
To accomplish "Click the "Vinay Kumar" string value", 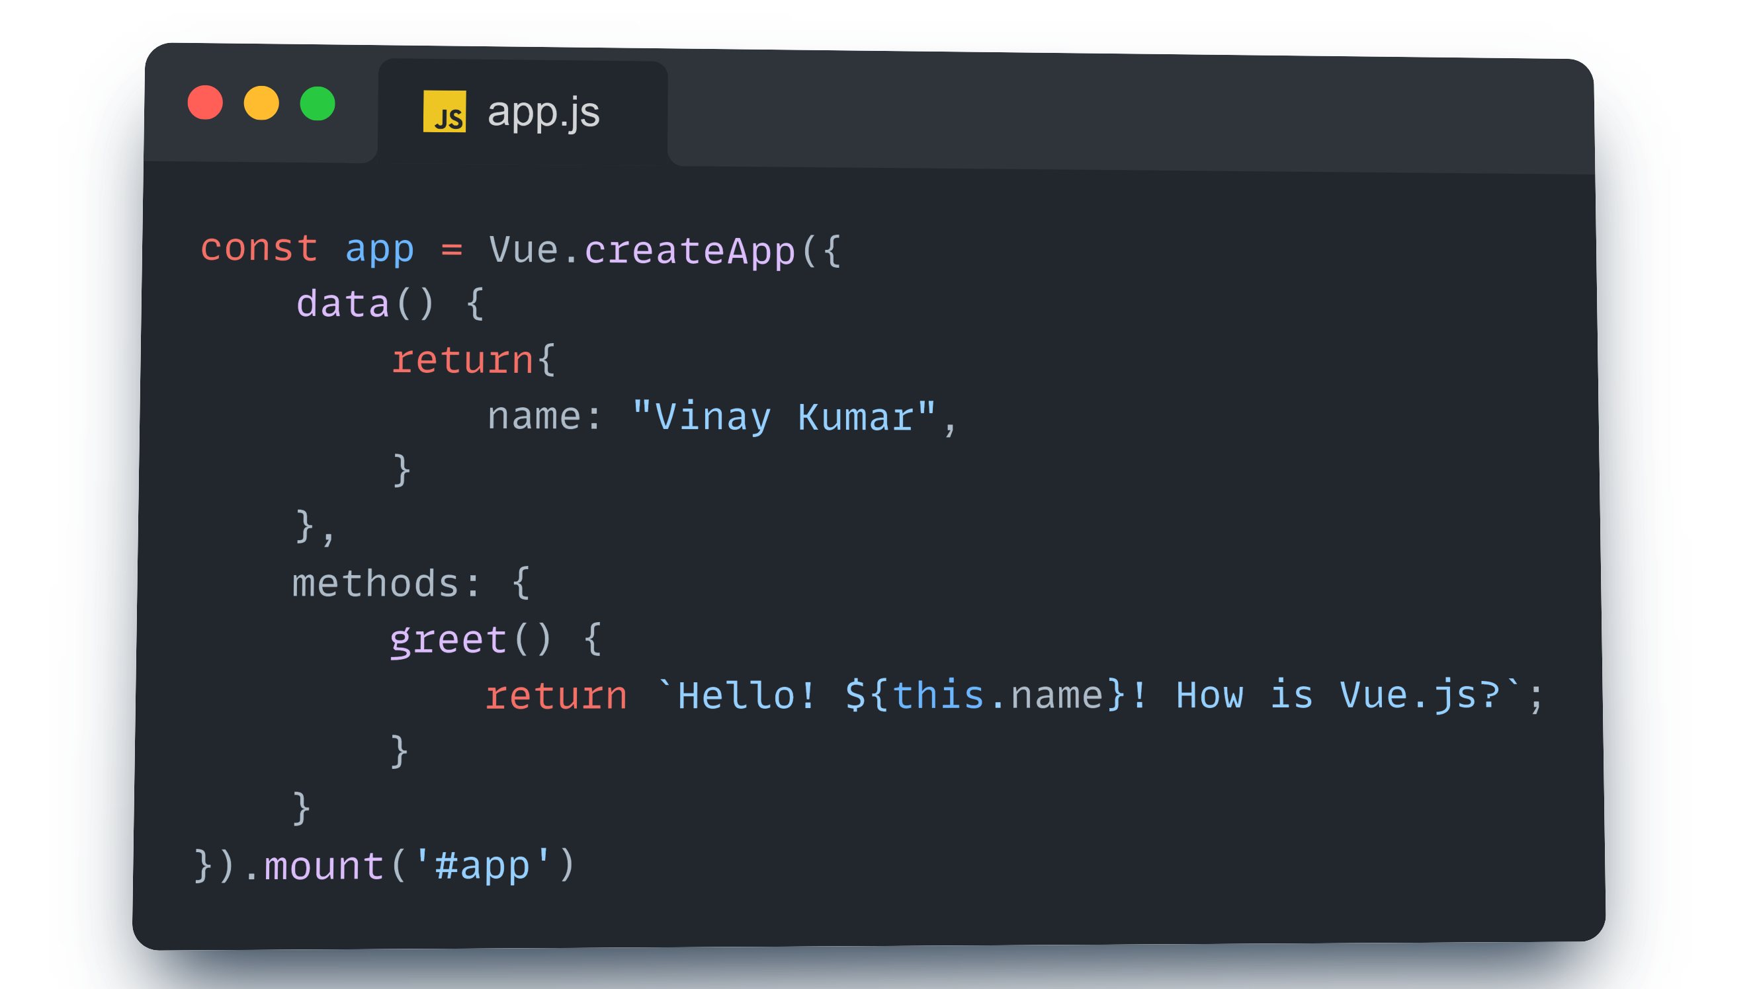I will (783, 417).
